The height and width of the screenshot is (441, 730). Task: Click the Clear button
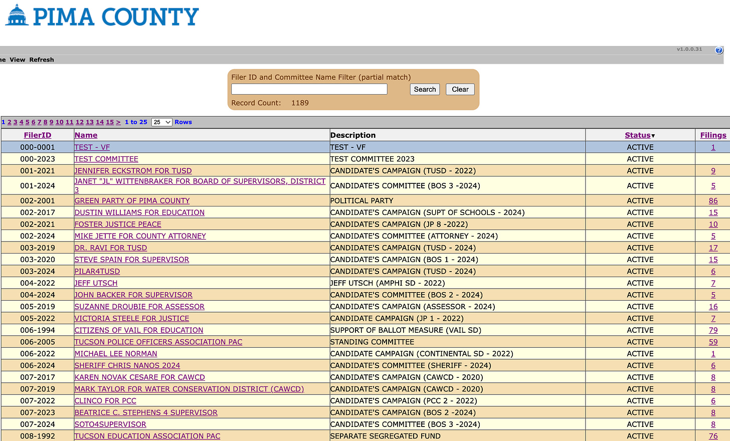(460, 89)
